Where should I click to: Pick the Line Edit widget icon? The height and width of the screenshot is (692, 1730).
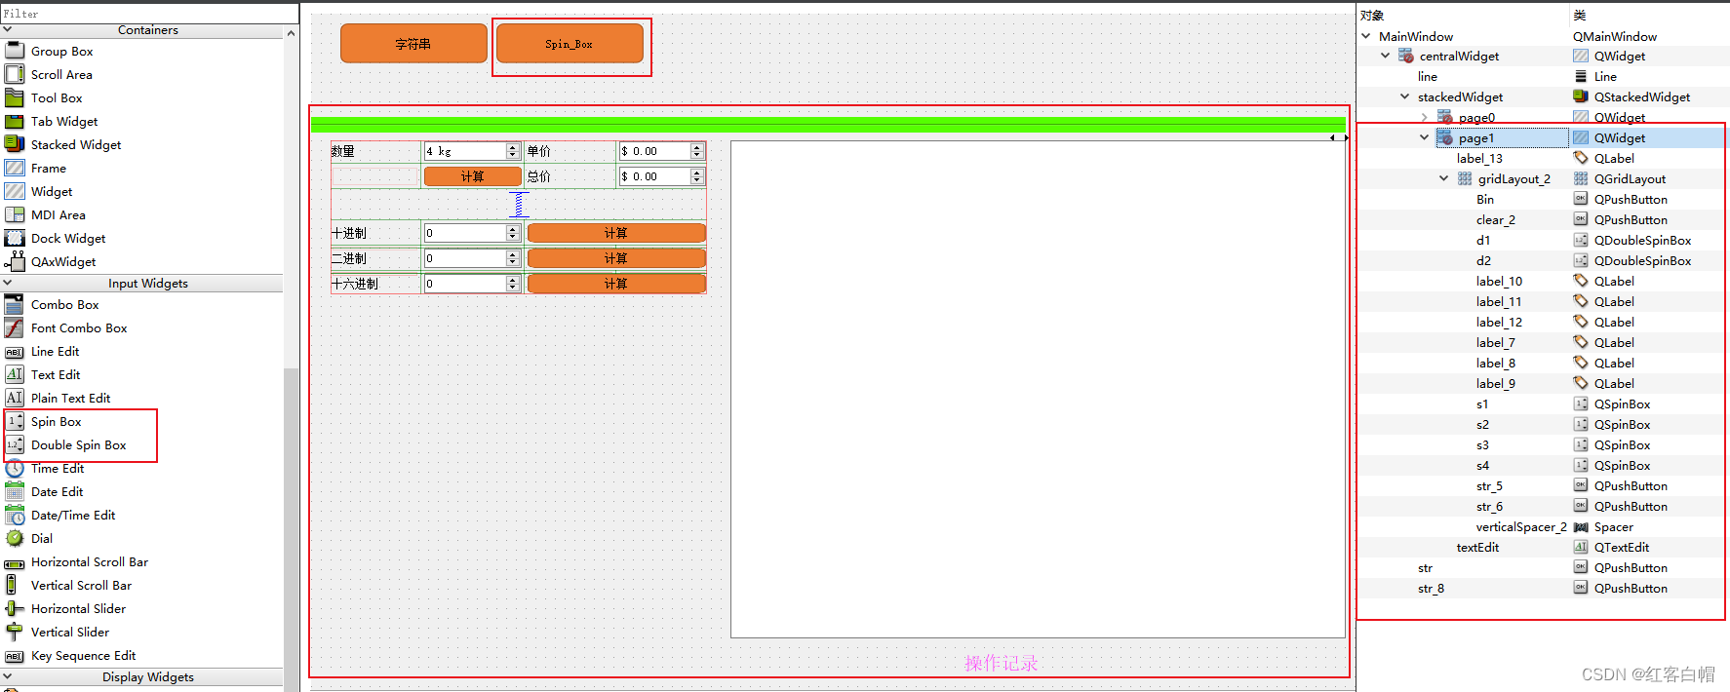15,352
